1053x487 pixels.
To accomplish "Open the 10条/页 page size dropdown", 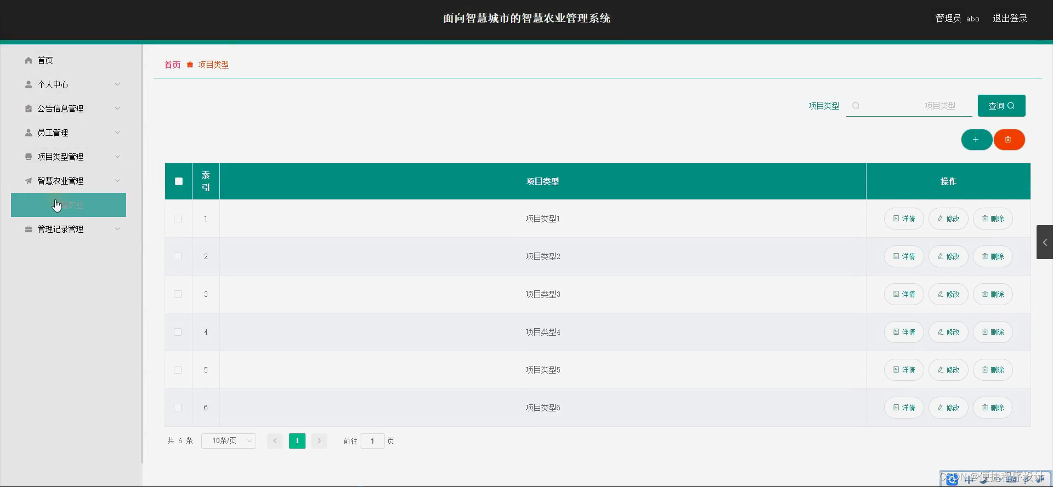I will (x=229, y=441).
